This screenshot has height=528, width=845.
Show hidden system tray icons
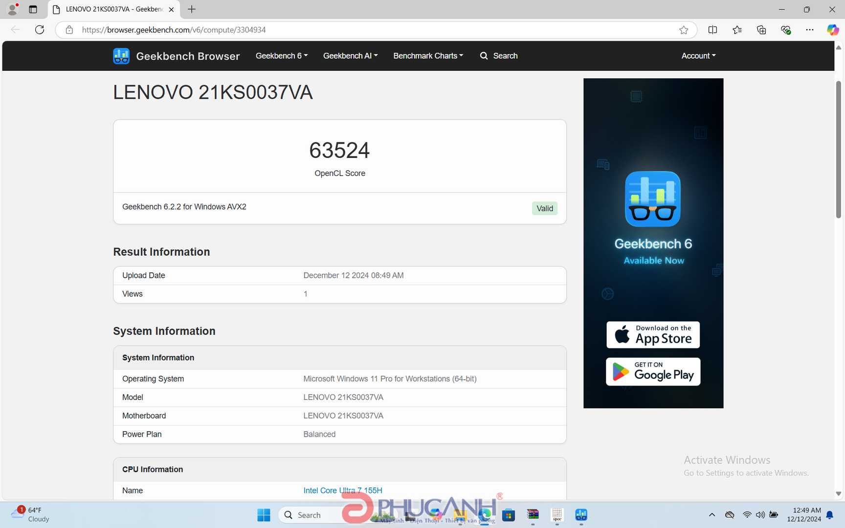pos(712,515)
